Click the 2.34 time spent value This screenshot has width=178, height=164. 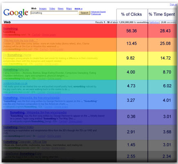[x=167, y=156]
